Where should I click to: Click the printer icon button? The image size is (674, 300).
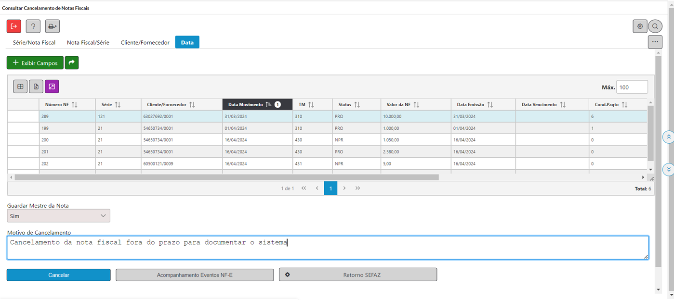click(53, 26)
